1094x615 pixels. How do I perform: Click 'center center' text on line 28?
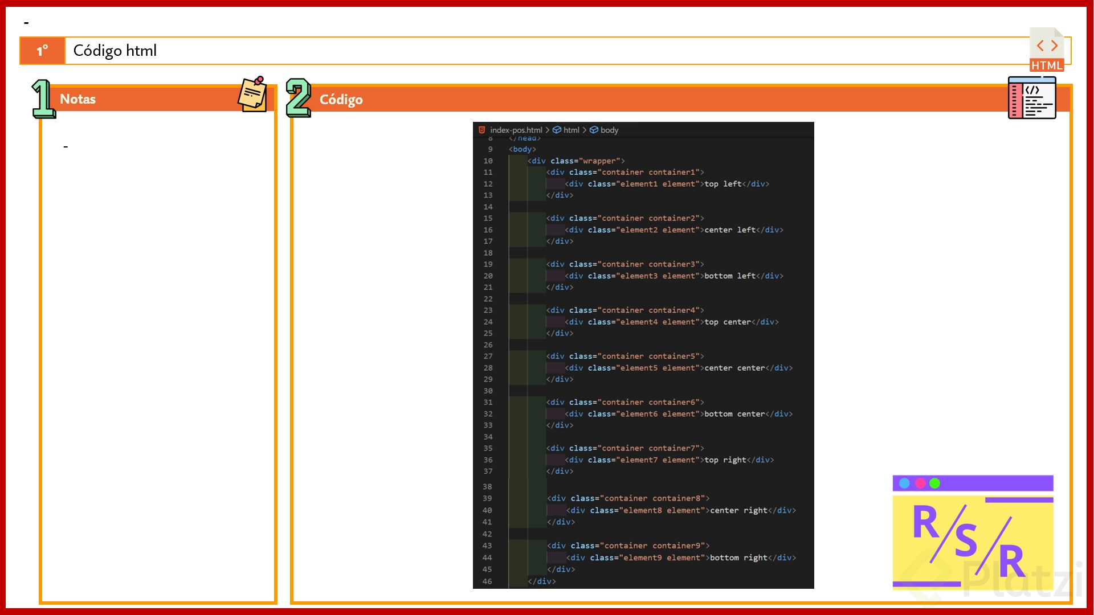(x=734, y=368)
